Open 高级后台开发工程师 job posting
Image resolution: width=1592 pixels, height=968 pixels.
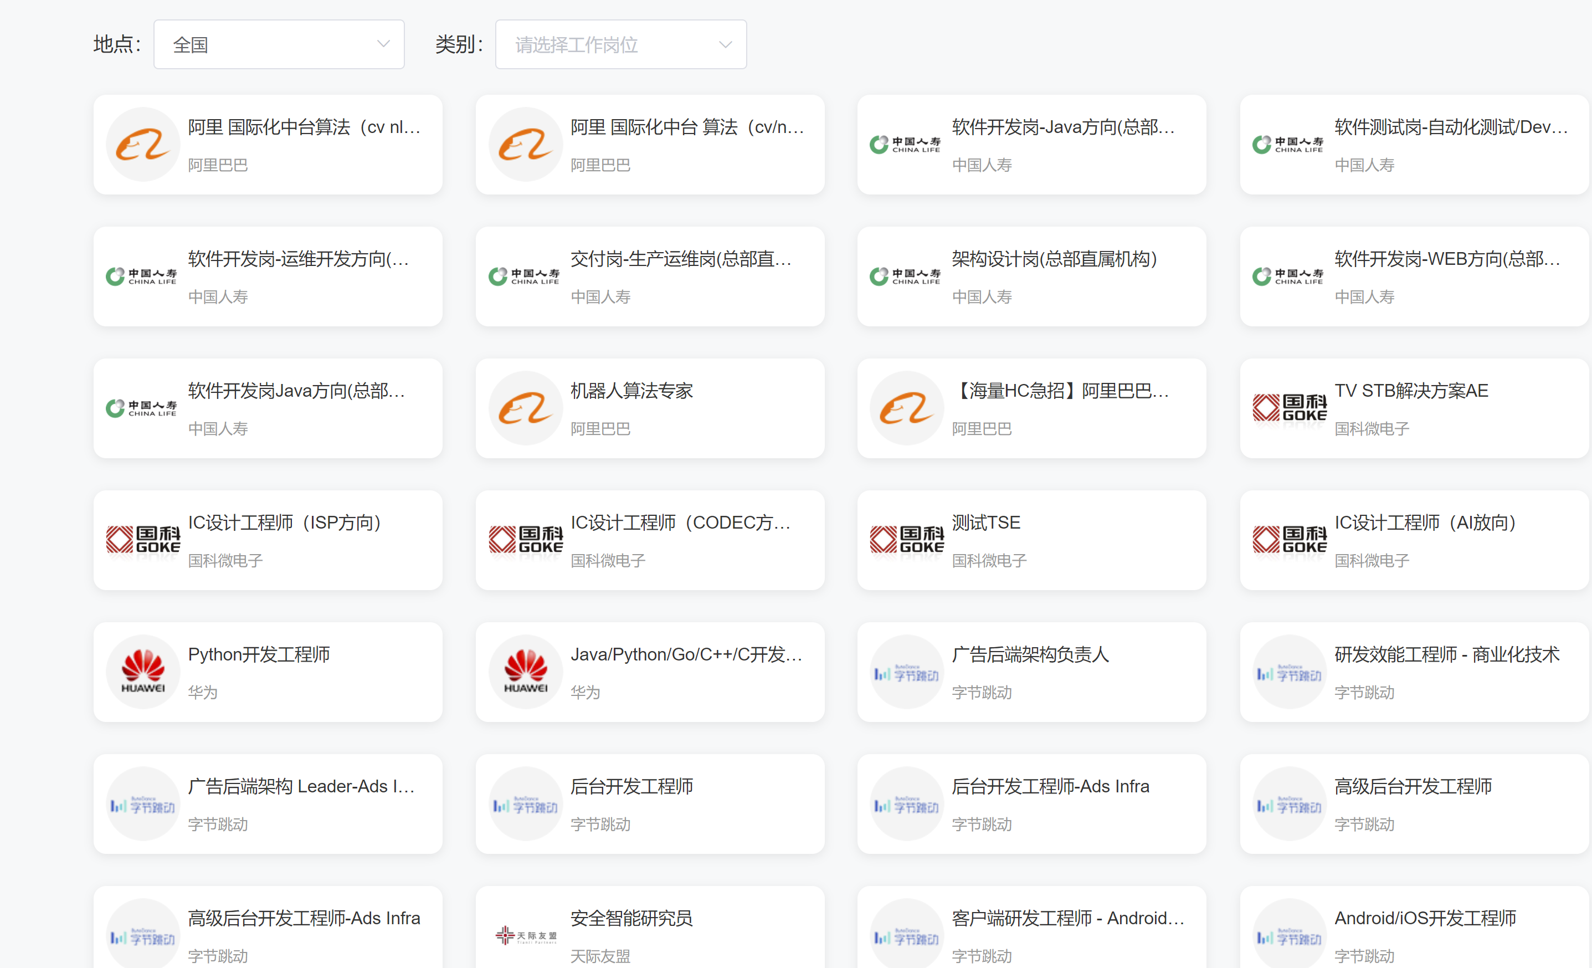coord(1413,786)
